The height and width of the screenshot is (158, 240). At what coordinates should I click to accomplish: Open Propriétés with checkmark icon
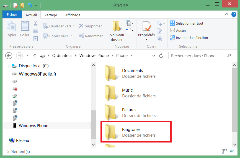(146, 29)
